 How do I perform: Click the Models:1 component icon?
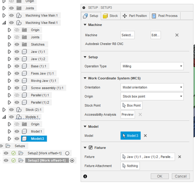click(x=19, y=117)
